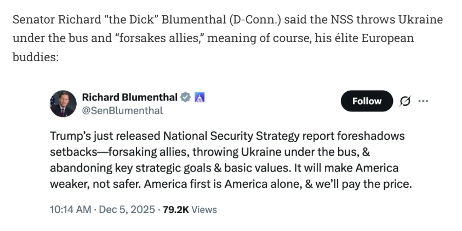
Task: Open the Richard Blumenthal display name link
Action: [x=129, y=97]
